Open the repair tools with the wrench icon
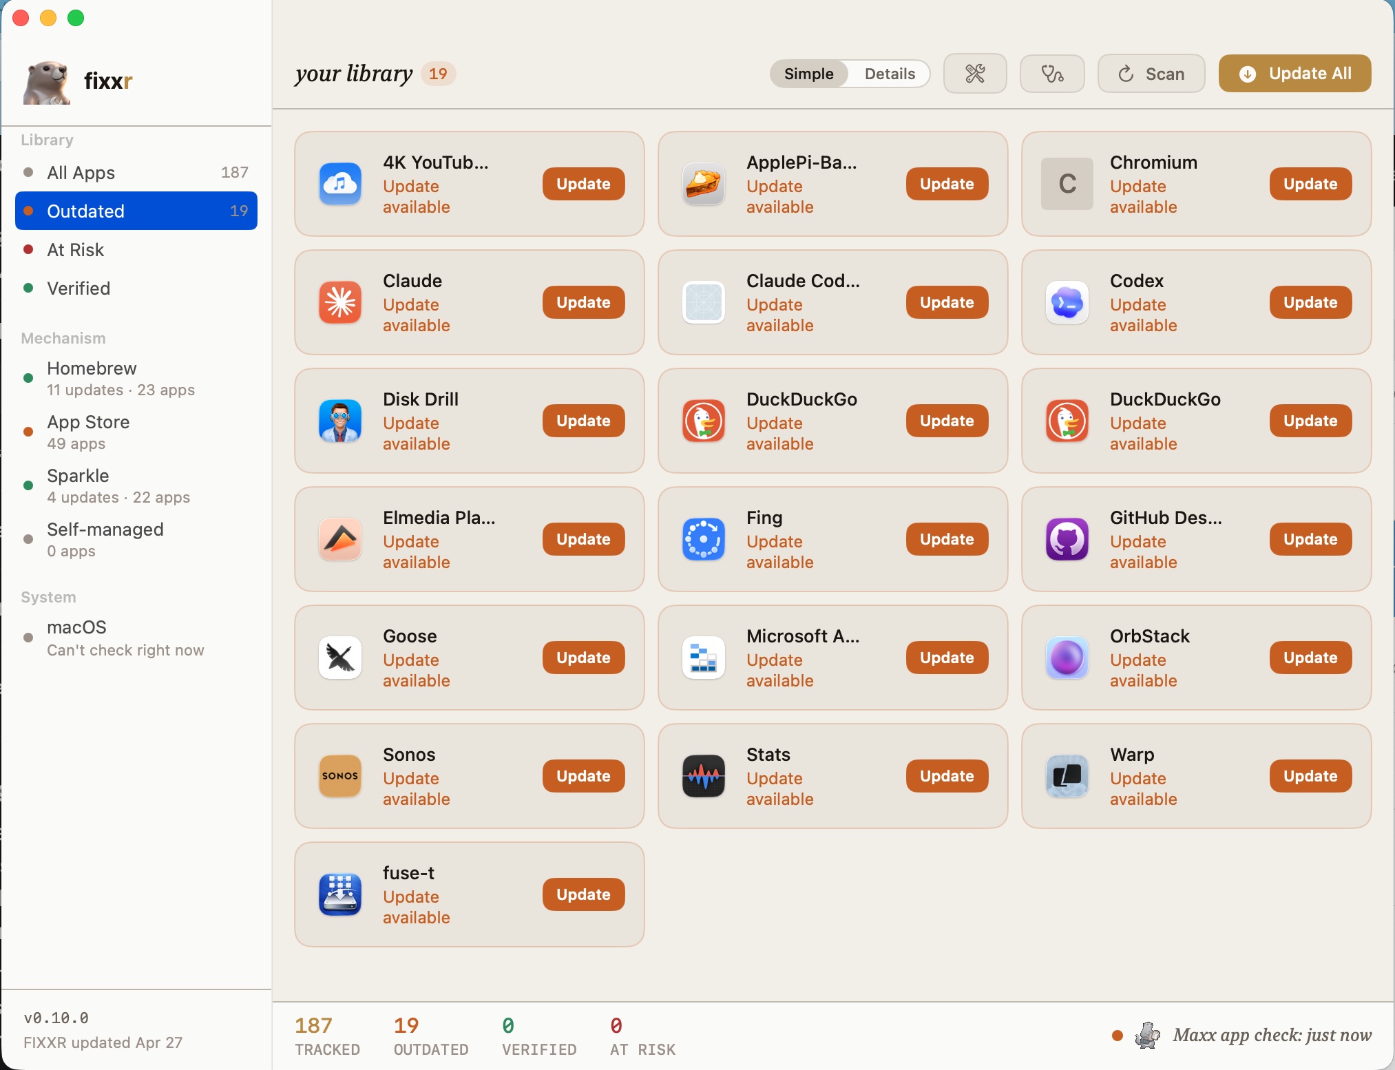The height and width of the screenshot is (1070, 1395). (975, 74)
